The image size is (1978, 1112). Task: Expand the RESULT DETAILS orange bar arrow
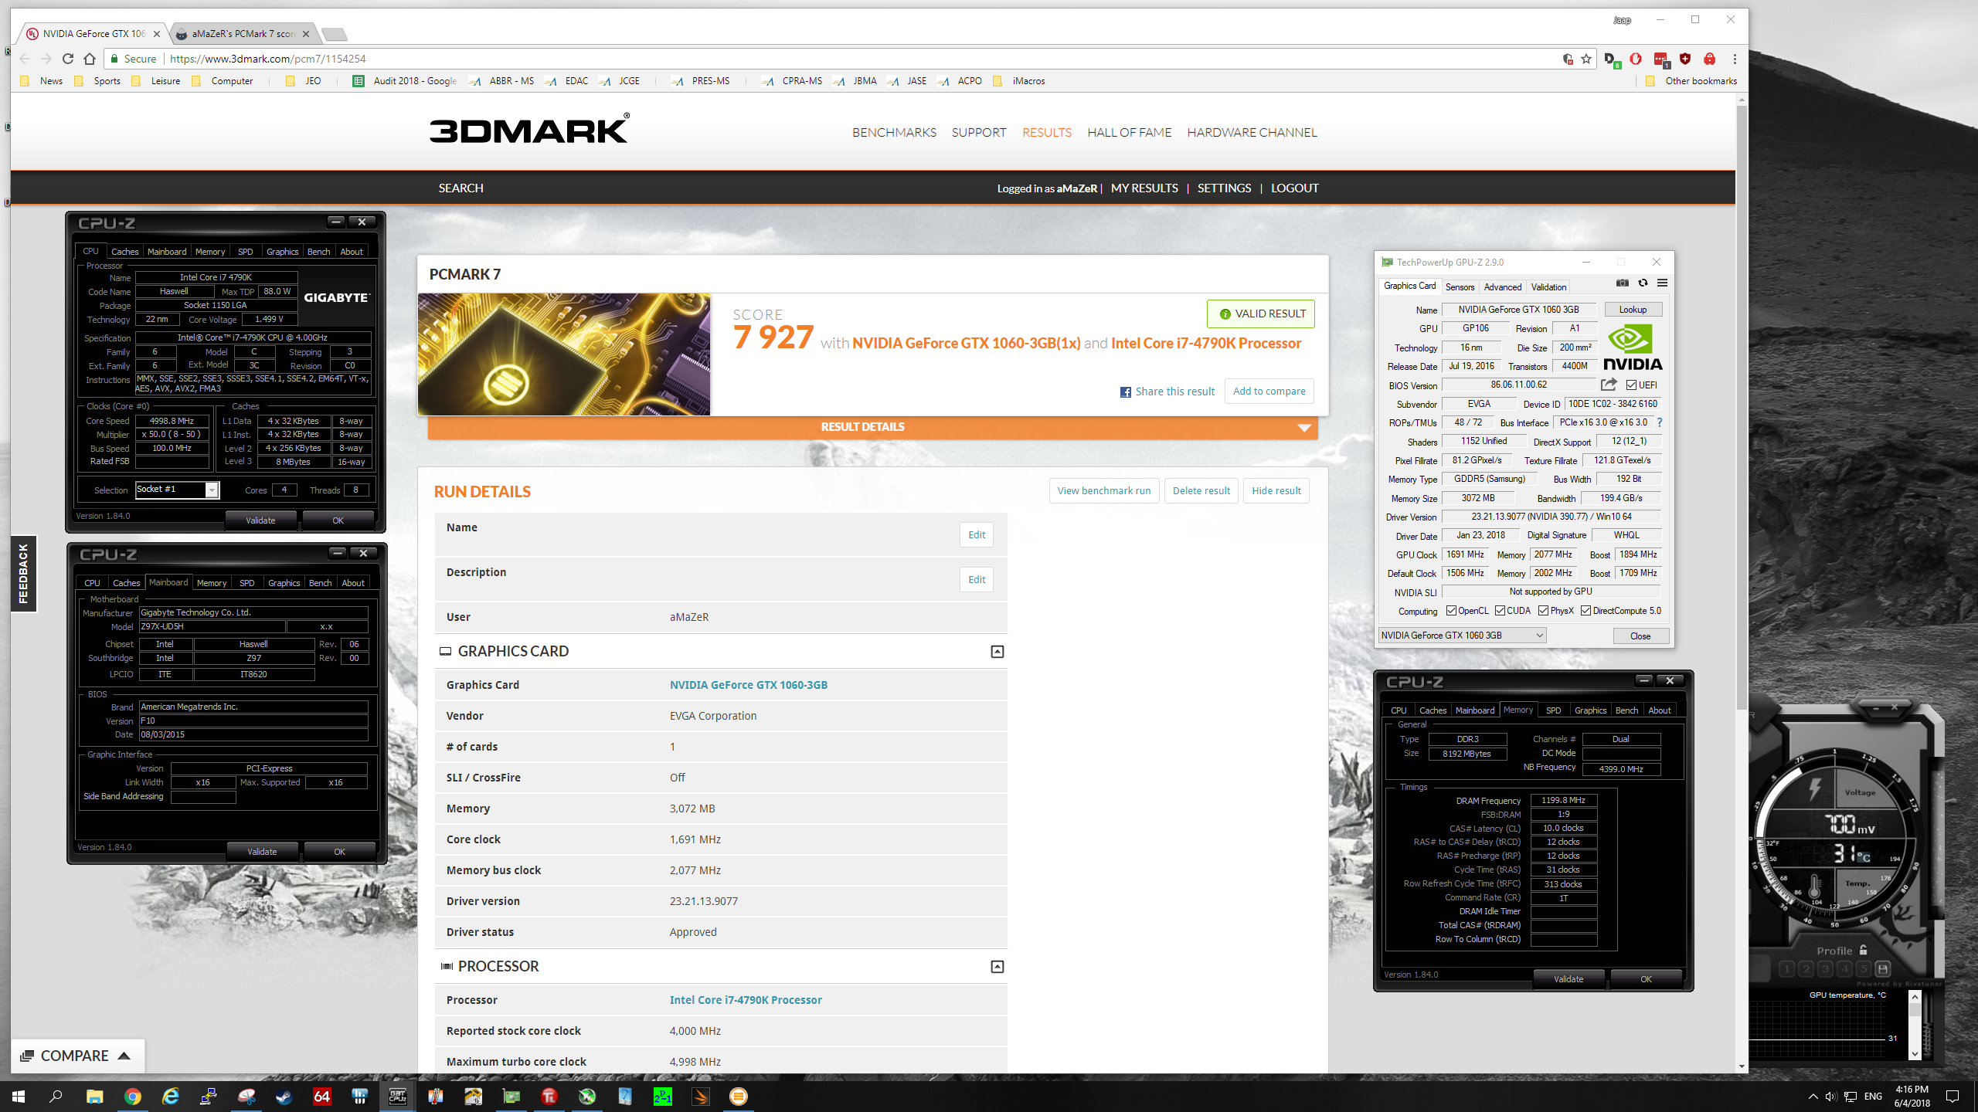point(1304,428)
